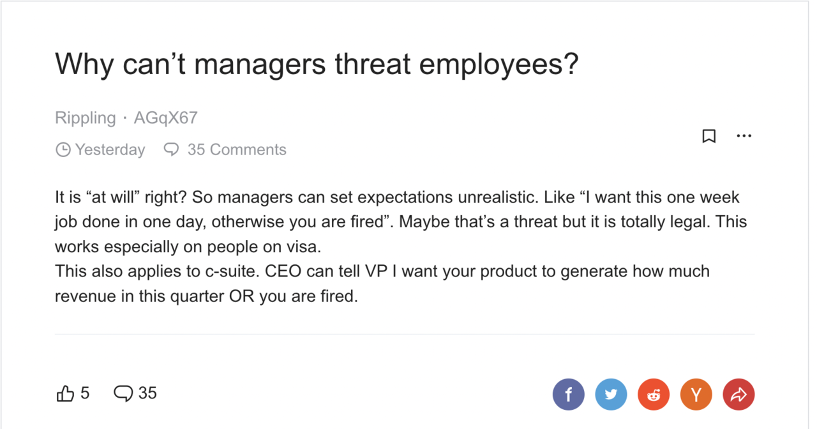Click the post body paragraph text
Viewport: 817px width, 429px height.
[x=401, y=247]
